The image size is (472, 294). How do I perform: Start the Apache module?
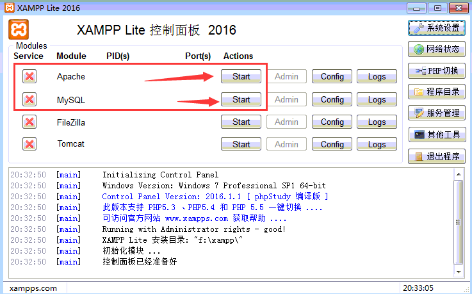click(241, 76)
